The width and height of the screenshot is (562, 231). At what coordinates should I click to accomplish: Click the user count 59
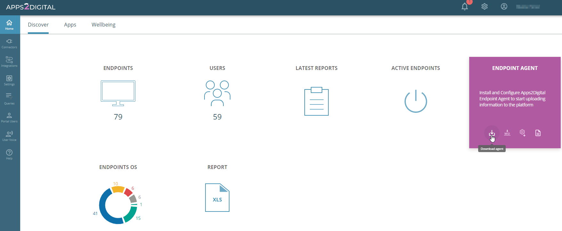(217, 117)
